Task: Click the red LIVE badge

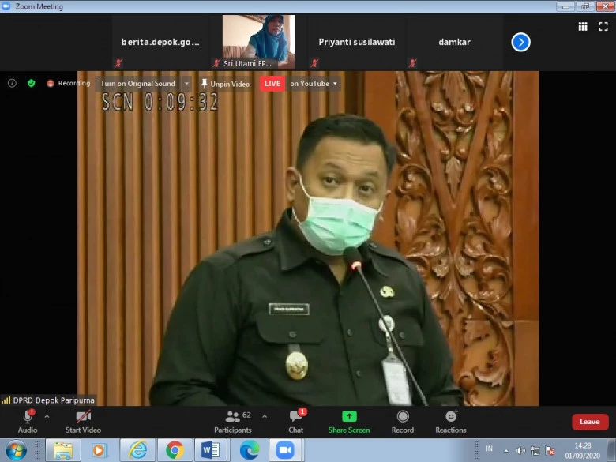Action: (x=272, y=83)
